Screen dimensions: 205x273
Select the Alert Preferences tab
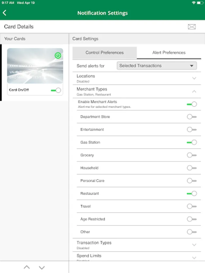(x=169, y=52)
